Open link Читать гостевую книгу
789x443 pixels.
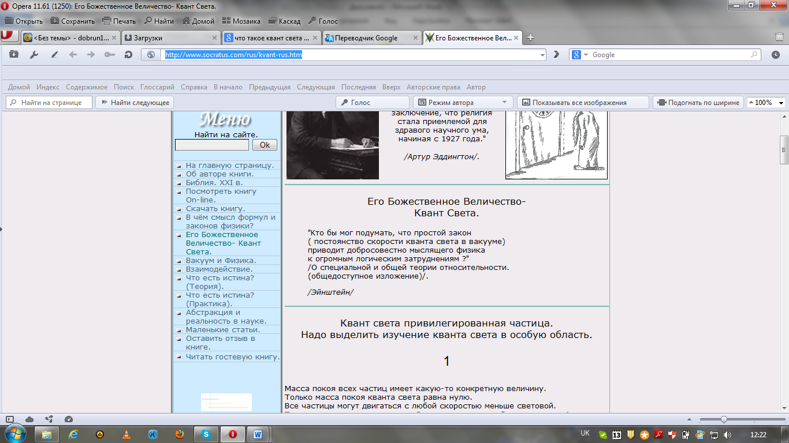pyautogui.click(x=233, y=356)
